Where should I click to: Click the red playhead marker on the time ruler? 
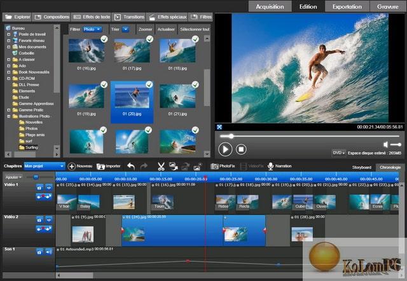click(205, 178)
